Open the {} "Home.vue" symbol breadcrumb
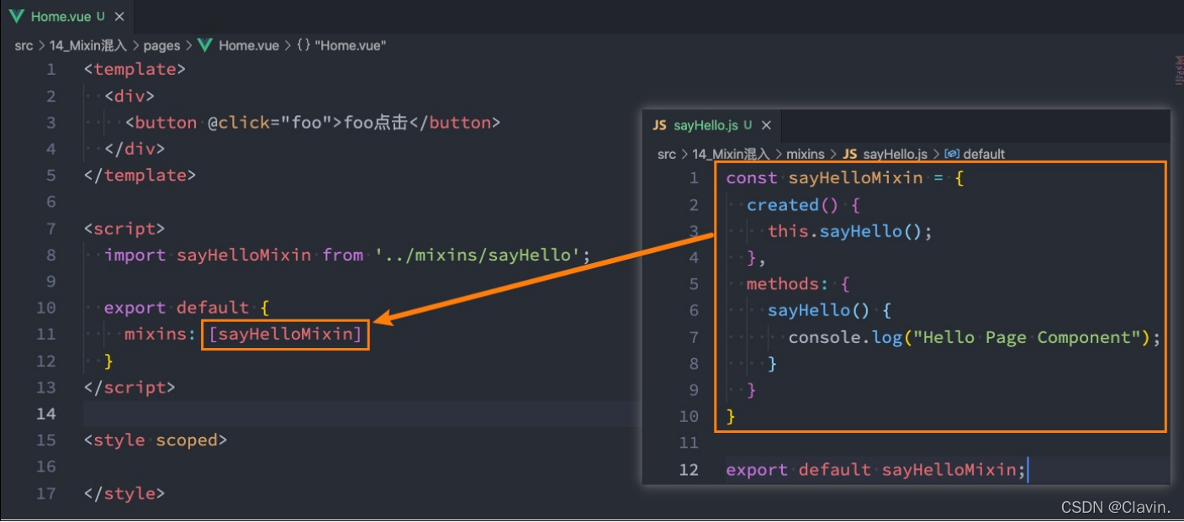This screenshot has height=522, width=1184. point(341,45)
